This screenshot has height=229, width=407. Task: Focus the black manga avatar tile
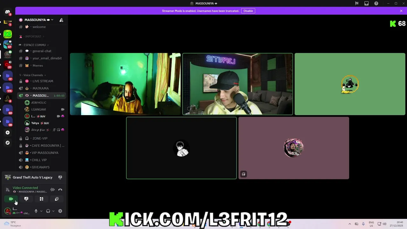[x=181, y=148]
